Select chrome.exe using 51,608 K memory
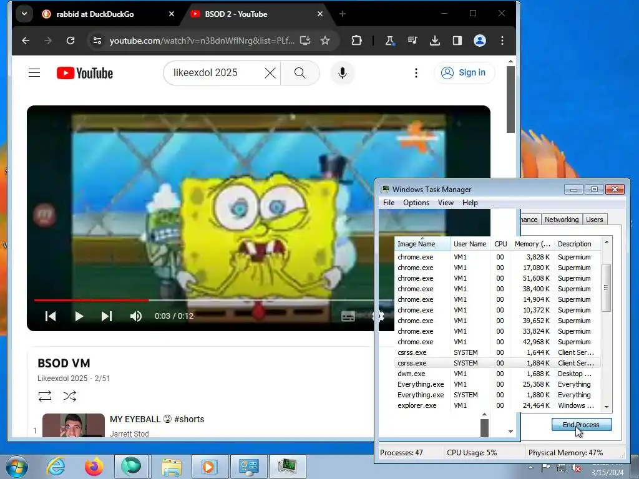639x479 pixels. tap(497, 278)
